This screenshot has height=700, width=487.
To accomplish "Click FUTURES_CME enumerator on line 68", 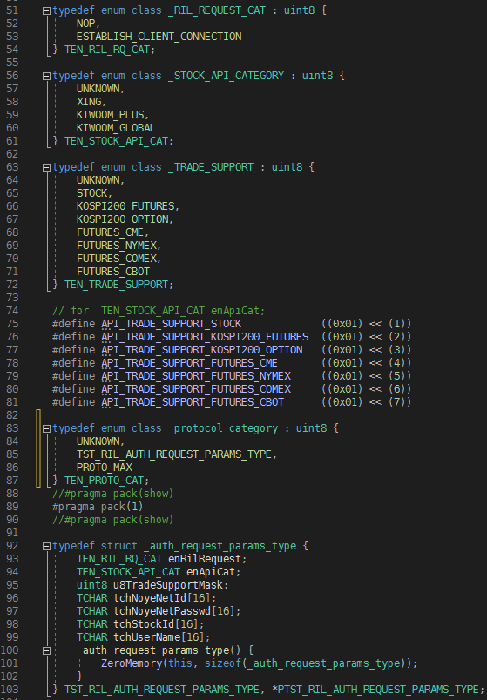I will pos(111,232).
